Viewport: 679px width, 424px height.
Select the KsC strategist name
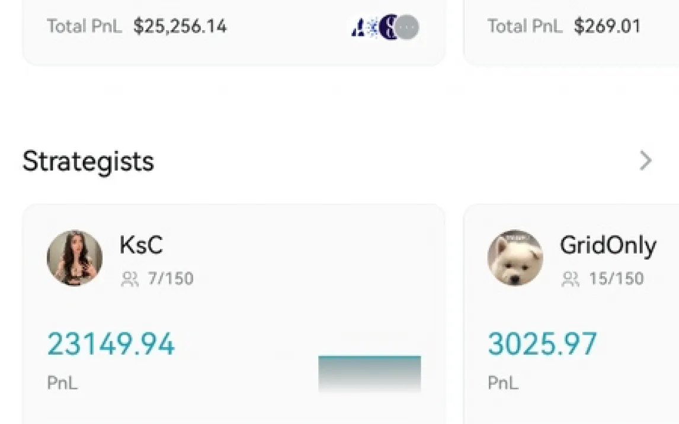pos(141,245)
